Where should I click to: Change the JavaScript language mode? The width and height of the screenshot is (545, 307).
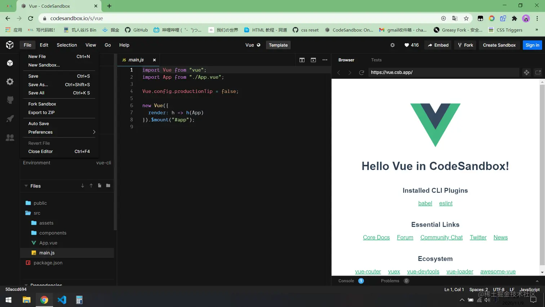(x=530, y=289)
